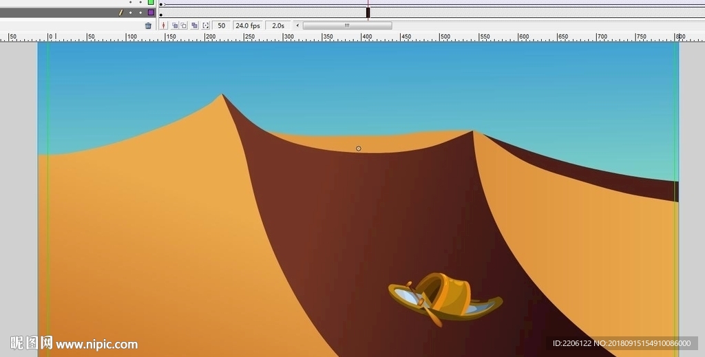The image size is (705, 357).
Task: Click the Center Frame timeline button
Action: (x=164, y=25)
